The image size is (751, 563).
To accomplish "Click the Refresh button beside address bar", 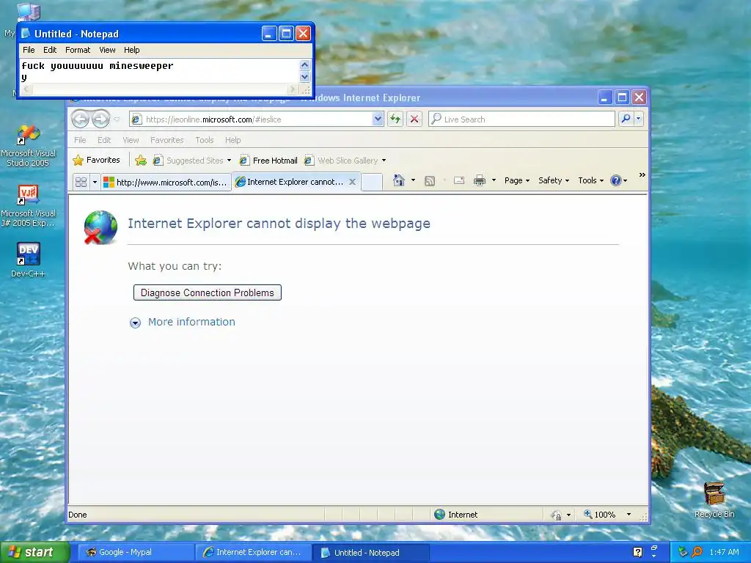I will tap(395, 119).
